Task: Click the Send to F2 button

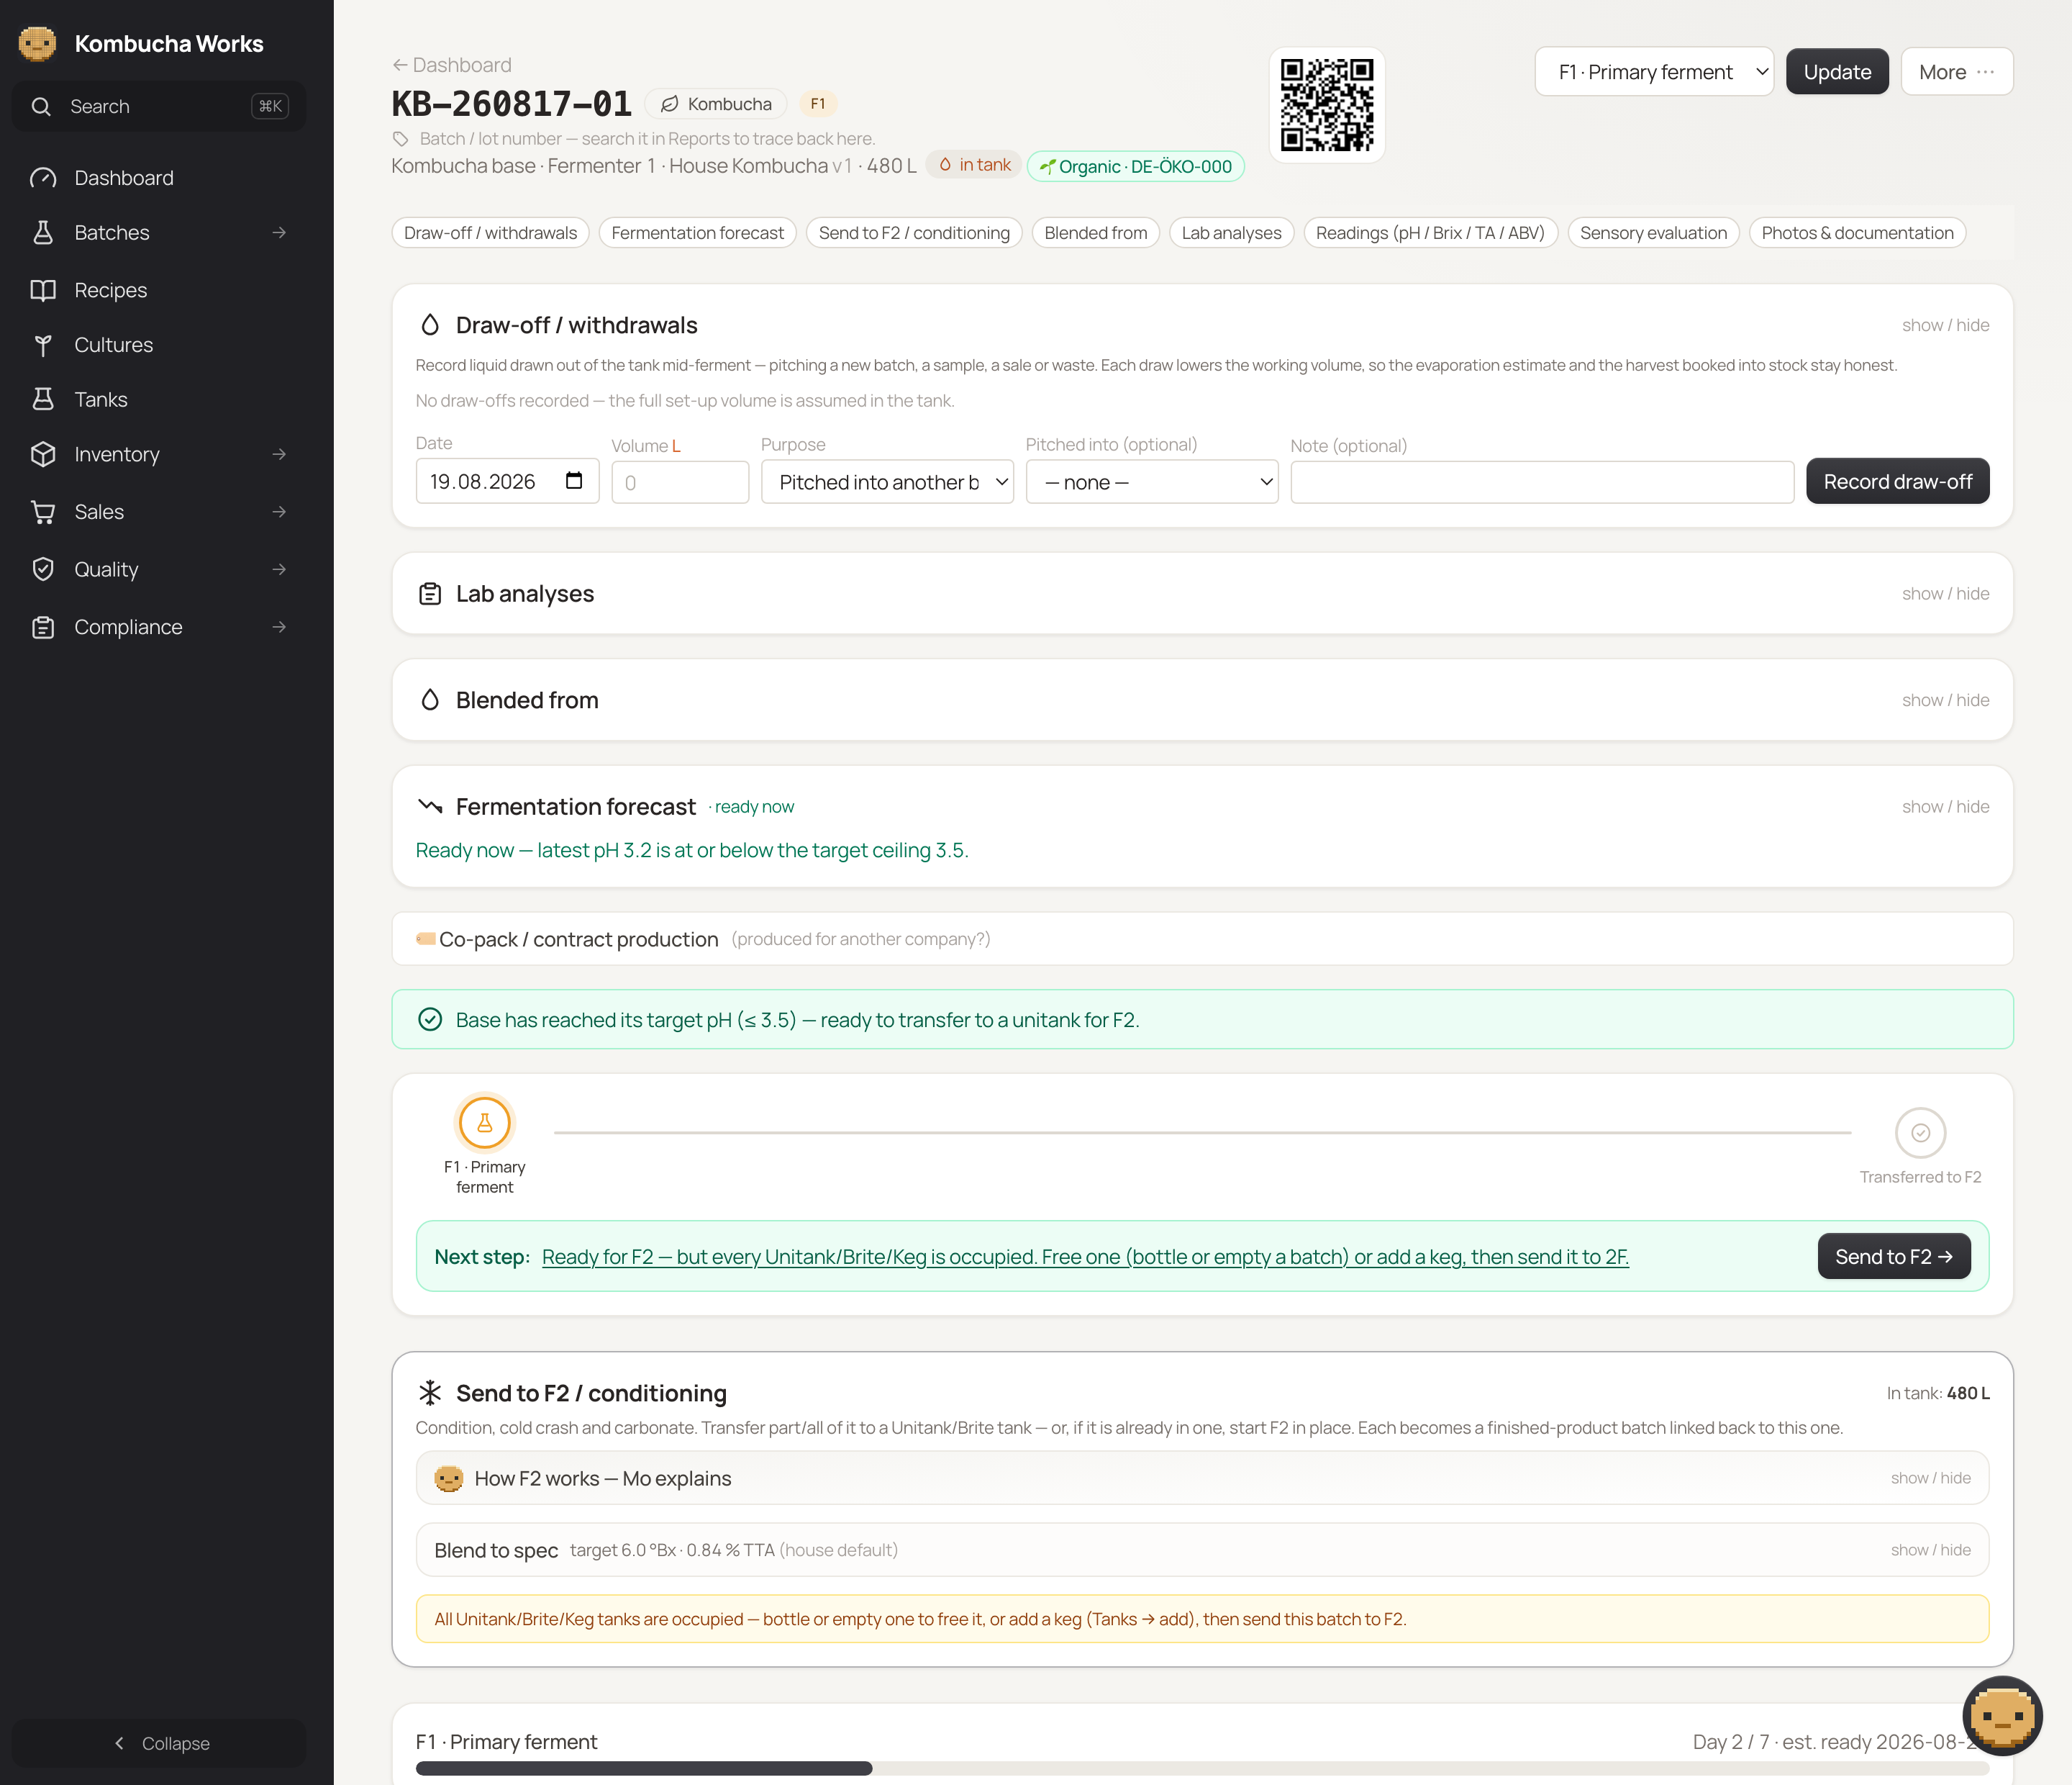Action: pyautogui.click(x=1894, y=1257)
